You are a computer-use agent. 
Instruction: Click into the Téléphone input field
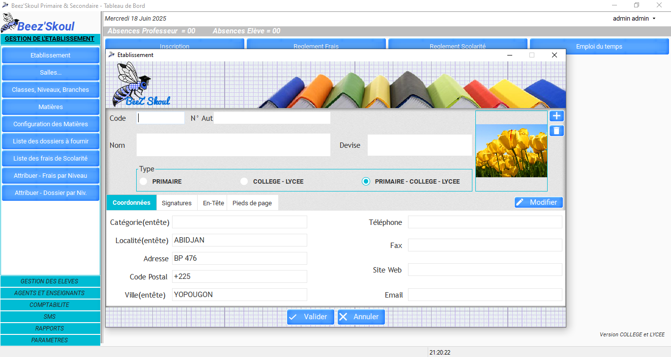[x=485, y=222]
